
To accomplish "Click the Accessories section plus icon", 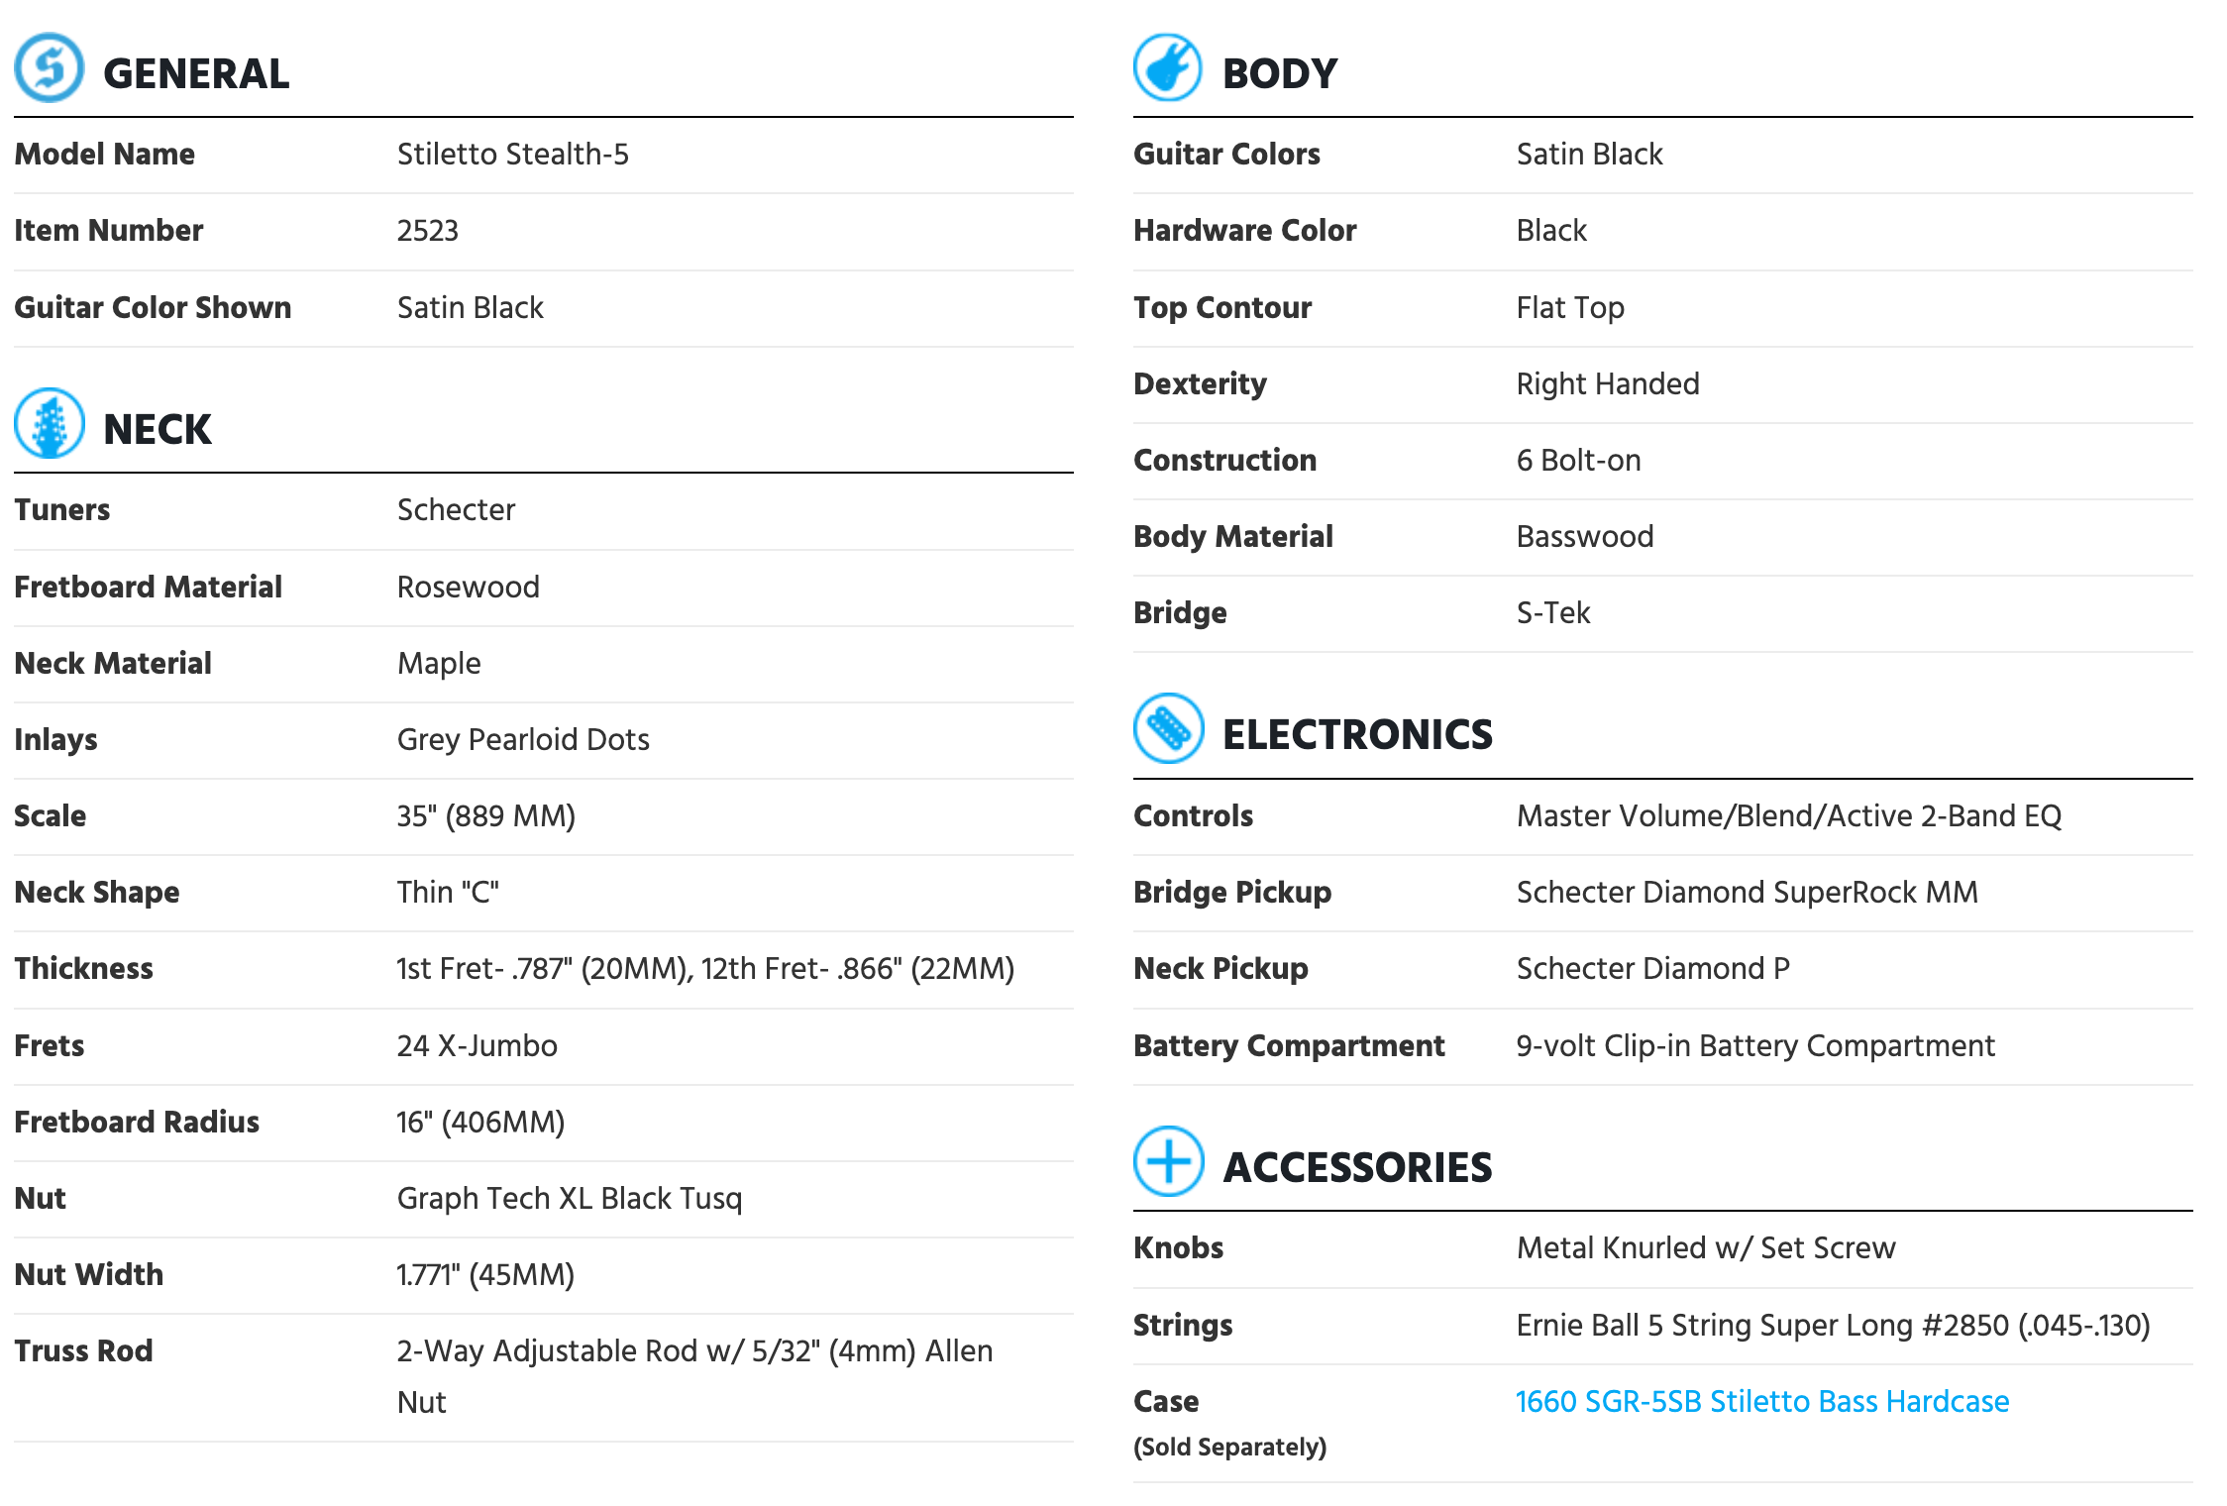I will coord(1168,1161).
